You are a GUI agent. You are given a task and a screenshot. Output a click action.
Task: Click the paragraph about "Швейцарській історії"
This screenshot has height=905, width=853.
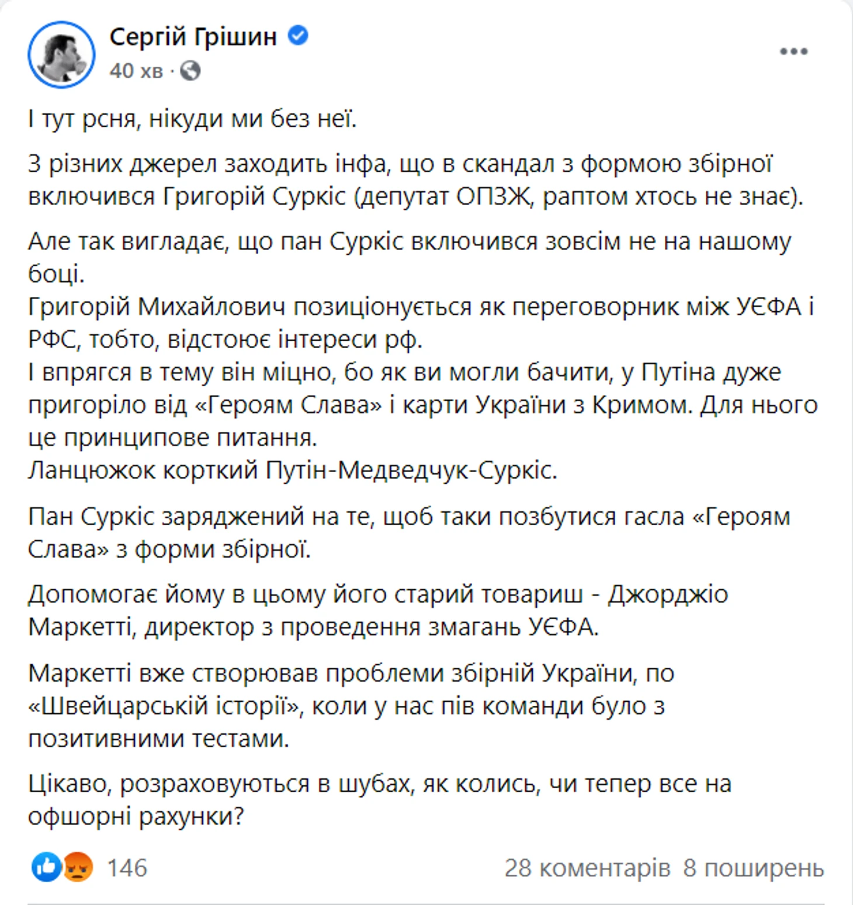(x=351, y=706)
